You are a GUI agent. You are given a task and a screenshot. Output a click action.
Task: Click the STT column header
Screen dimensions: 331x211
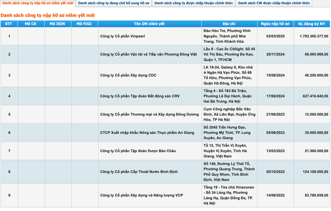(9, 24)
